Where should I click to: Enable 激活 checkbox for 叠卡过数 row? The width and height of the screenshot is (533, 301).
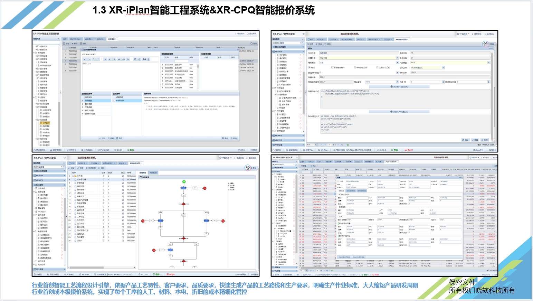coord(123,227)
